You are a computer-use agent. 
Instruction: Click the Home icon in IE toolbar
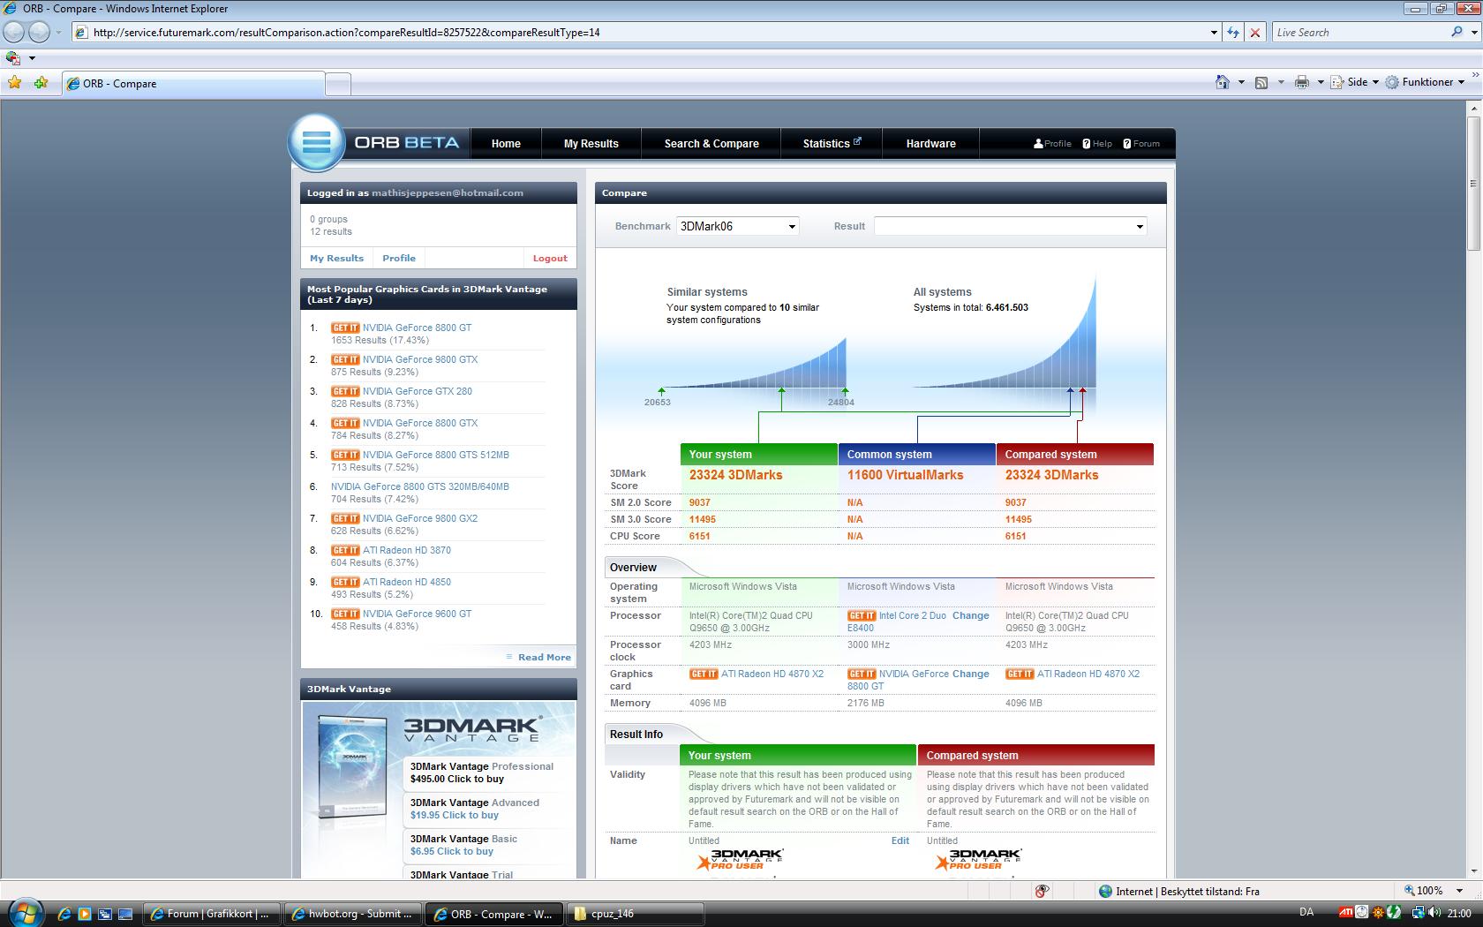[1223, 82]
